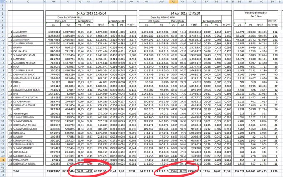Click the "Jml TPS Ter'Pros" column heading
This screenshot has height=177, width=283.
pos(273,23)
